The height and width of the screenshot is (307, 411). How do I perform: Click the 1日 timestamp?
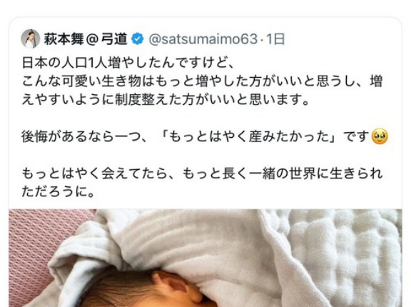(275, 39)
